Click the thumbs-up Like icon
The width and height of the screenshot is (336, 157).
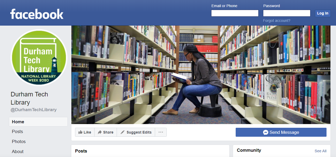coord(80,132)
